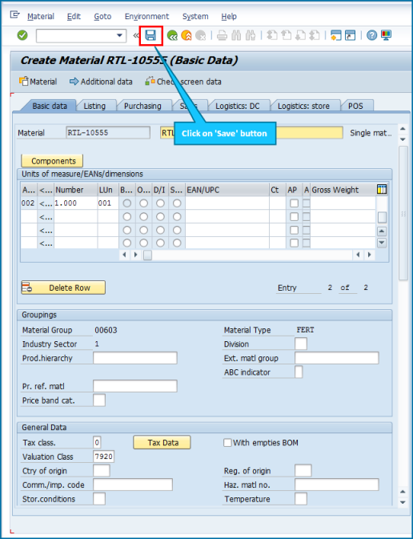Tick the AP checkbox in row 002
The width and height of the screenshot is (413, 539).
pyautogui.click(x=294, y=203)
